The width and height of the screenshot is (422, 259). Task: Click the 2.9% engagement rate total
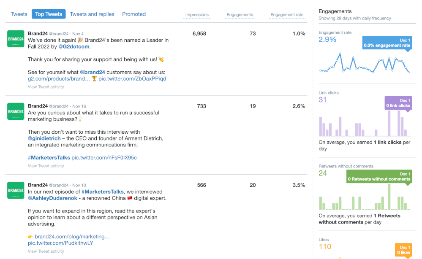(327, 40)
